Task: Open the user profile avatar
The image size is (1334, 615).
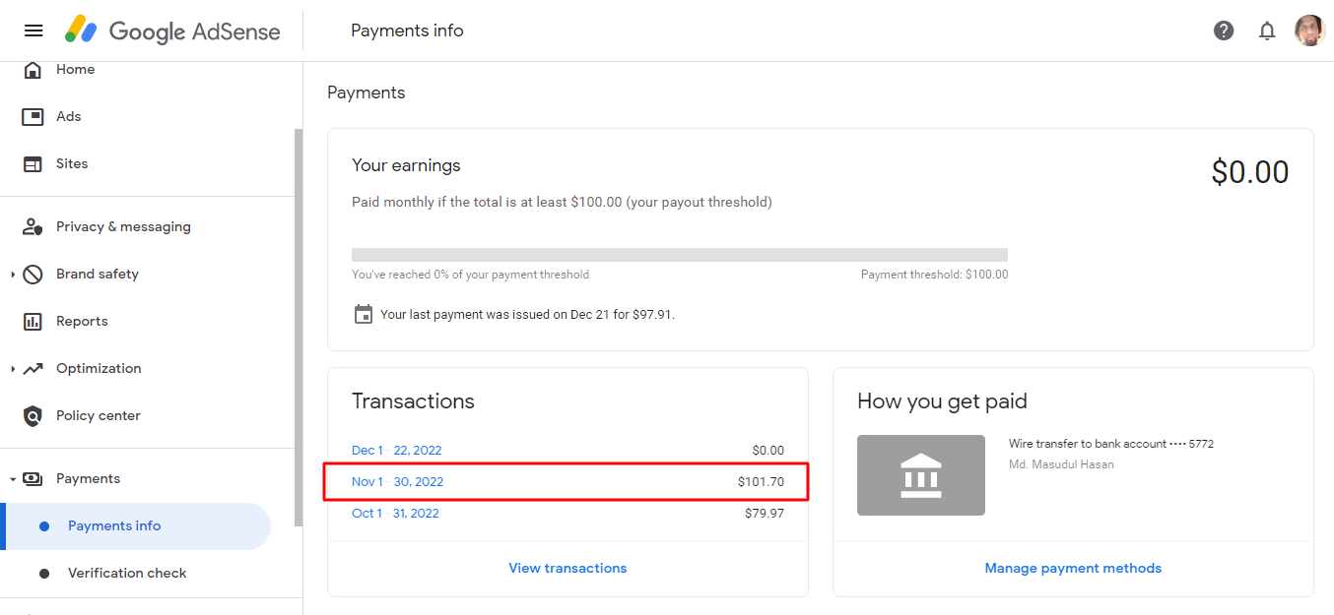Action: click(x=1309, y=31)
